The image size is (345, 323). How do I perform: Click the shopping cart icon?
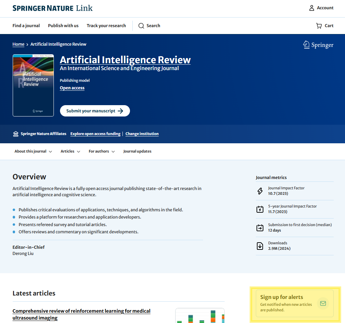point(319,26)
